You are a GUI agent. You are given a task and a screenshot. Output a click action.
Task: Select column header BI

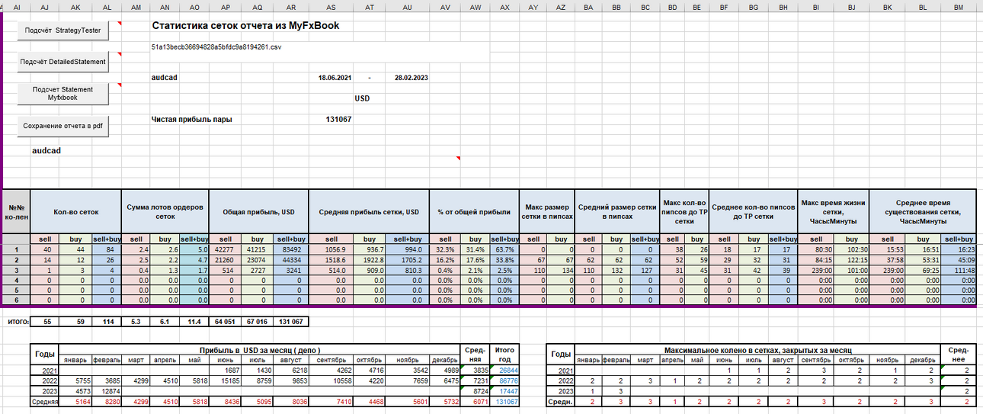pos(815,6)
